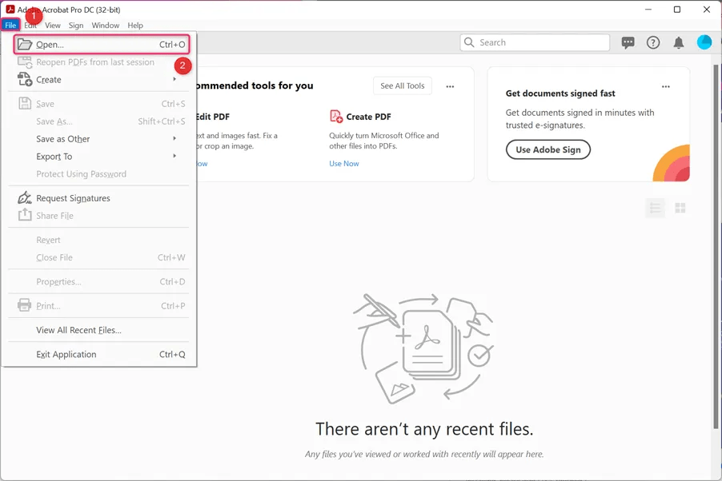The height and width of the screenshot is (481, 722).
Task: Click the Request Signatures pen icon
Action: tap(24, 197)
